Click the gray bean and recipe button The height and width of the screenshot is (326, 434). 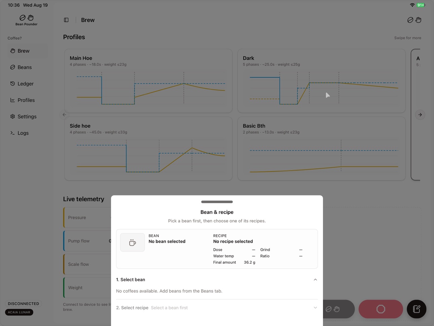[338, 309]
